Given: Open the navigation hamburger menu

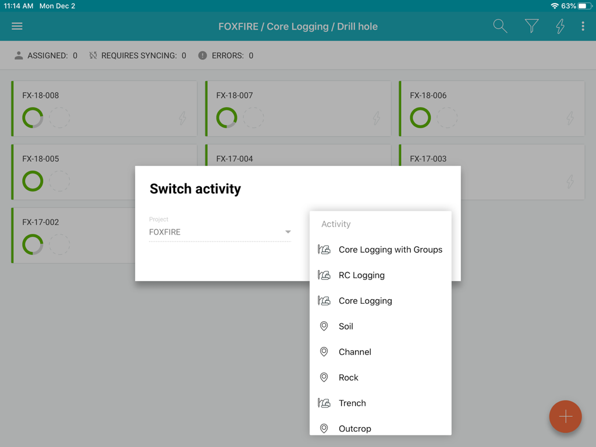Looking at the screenshot, I should [17, 26].
